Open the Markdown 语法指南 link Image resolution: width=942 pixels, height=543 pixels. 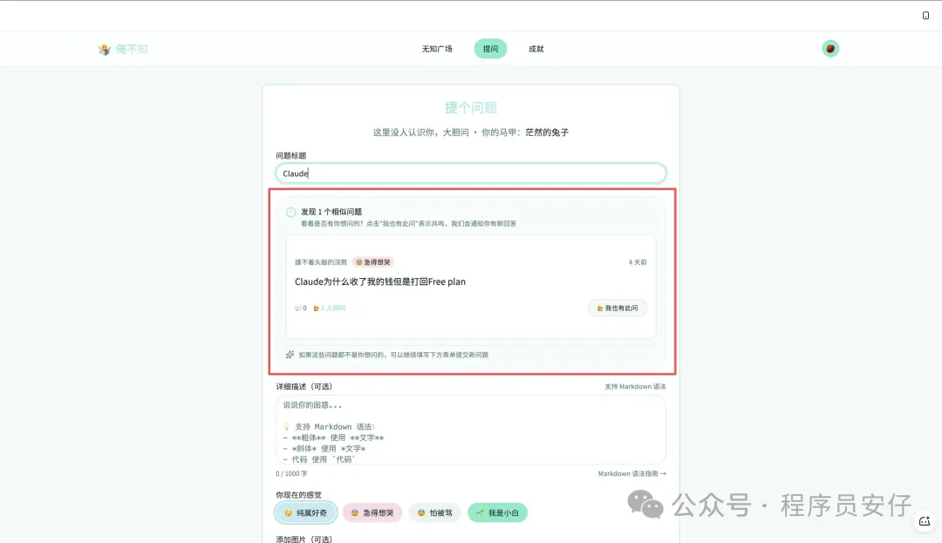(x=631, y=473)
